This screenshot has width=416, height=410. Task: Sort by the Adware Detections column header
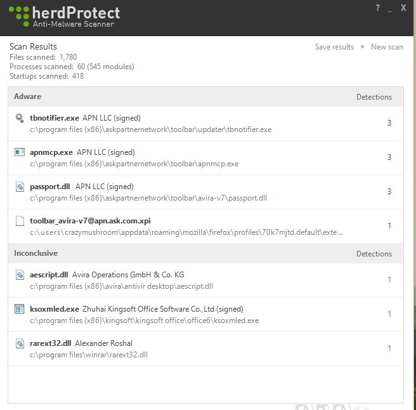tap(374, 97)
